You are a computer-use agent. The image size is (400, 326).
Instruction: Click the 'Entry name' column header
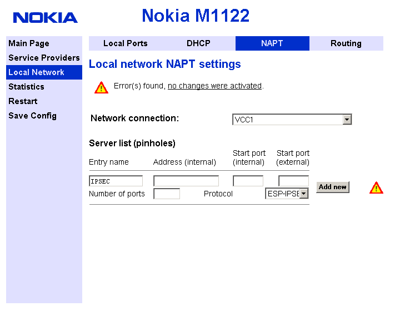click(109, 162)
